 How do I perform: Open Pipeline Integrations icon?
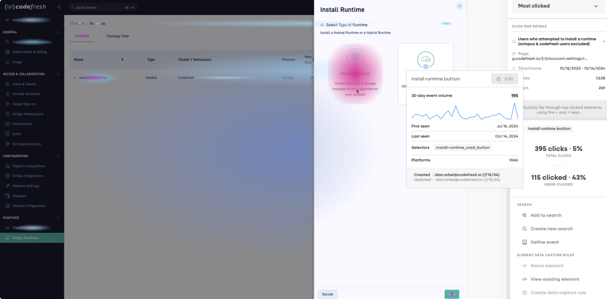pos(8,166)
